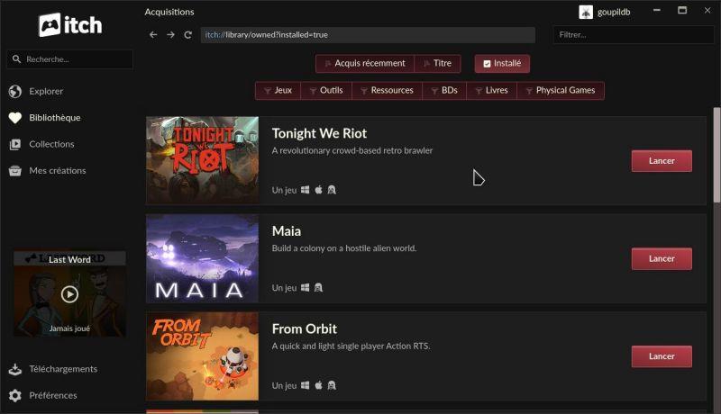Click Linux icon under Maia
Image resolution: width=721 pixels, height=414 pixels.
point(318,287)
